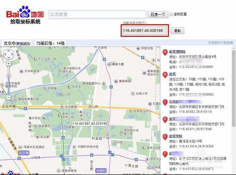
Task: Select red marker A for 故宫博物院
Action: 165,52
